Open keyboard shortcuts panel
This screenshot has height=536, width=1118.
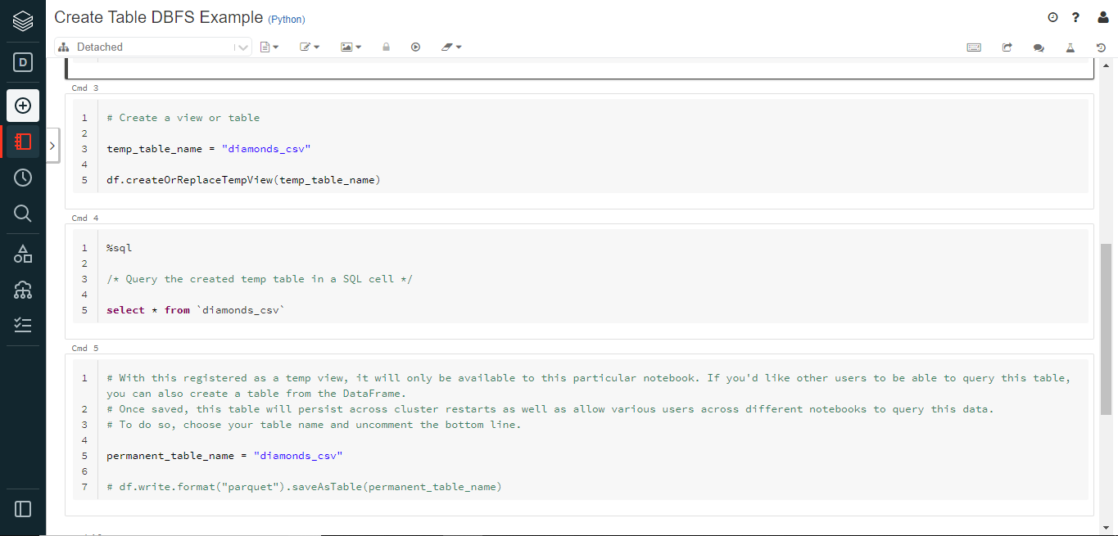pyautogui.click(x=974, y=47)
